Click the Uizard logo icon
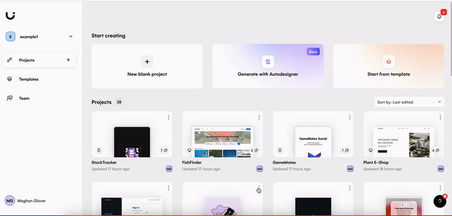The width and height of the screenshot is (452, 216). 10,16
